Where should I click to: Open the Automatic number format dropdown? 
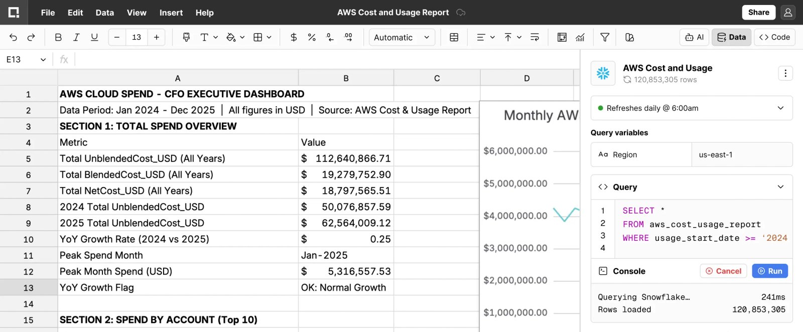(402, 37)
